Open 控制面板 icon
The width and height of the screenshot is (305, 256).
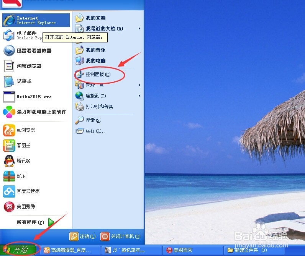pos(79,75)
